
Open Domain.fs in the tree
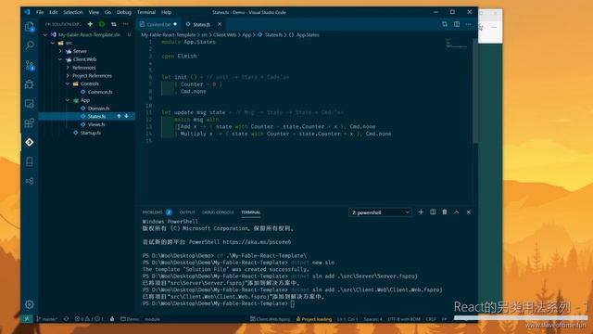[98, 109]
